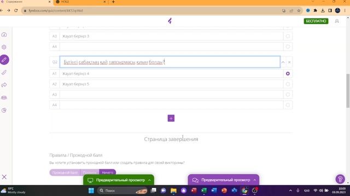Select the active pencil content editor icon

point(4,60)
